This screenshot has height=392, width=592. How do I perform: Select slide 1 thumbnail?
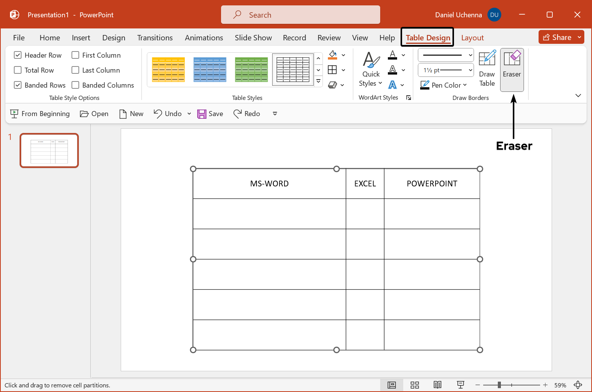[49, 151]
